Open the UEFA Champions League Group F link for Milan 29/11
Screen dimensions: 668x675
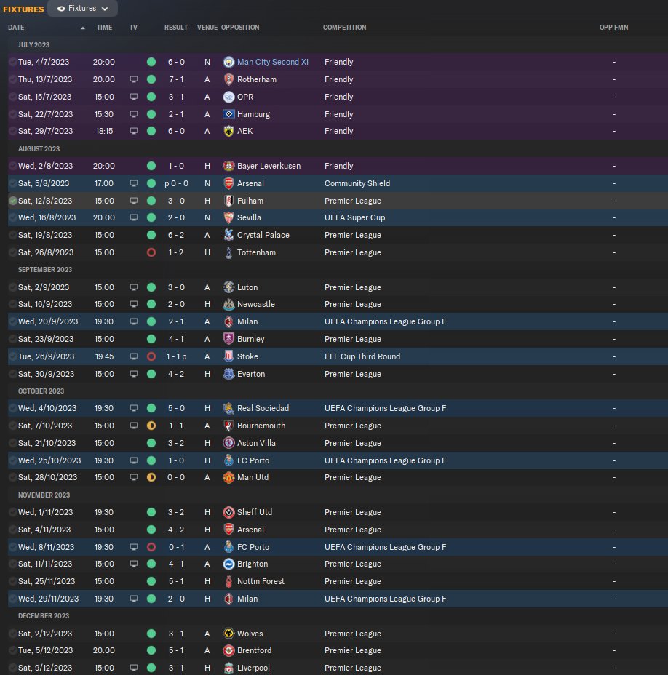pos(386,599)
